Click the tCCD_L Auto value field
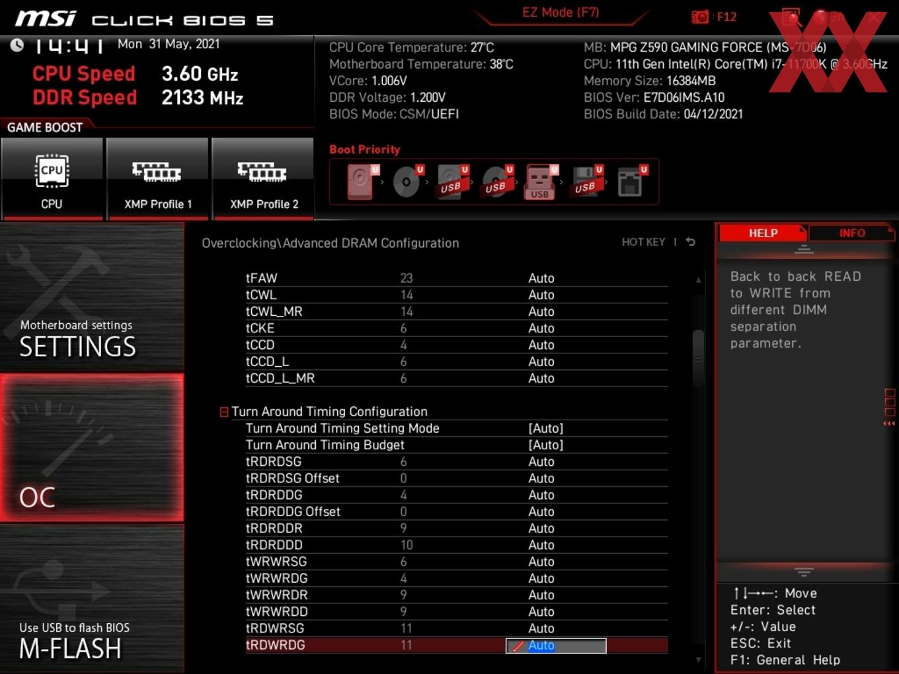899x674 pixels. [x=541, y=361]
